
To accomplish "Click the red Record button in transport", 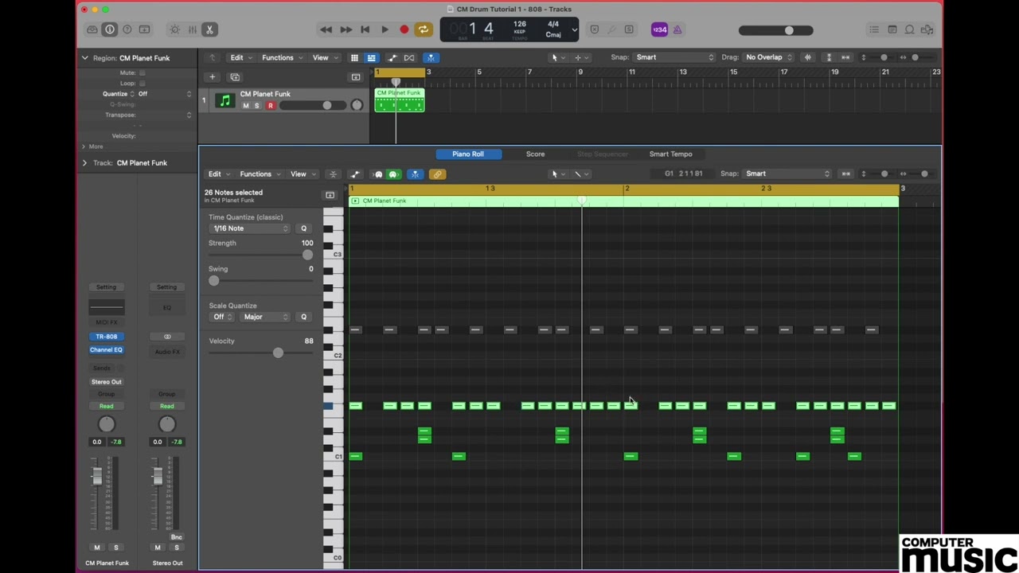I will point(404,29).
